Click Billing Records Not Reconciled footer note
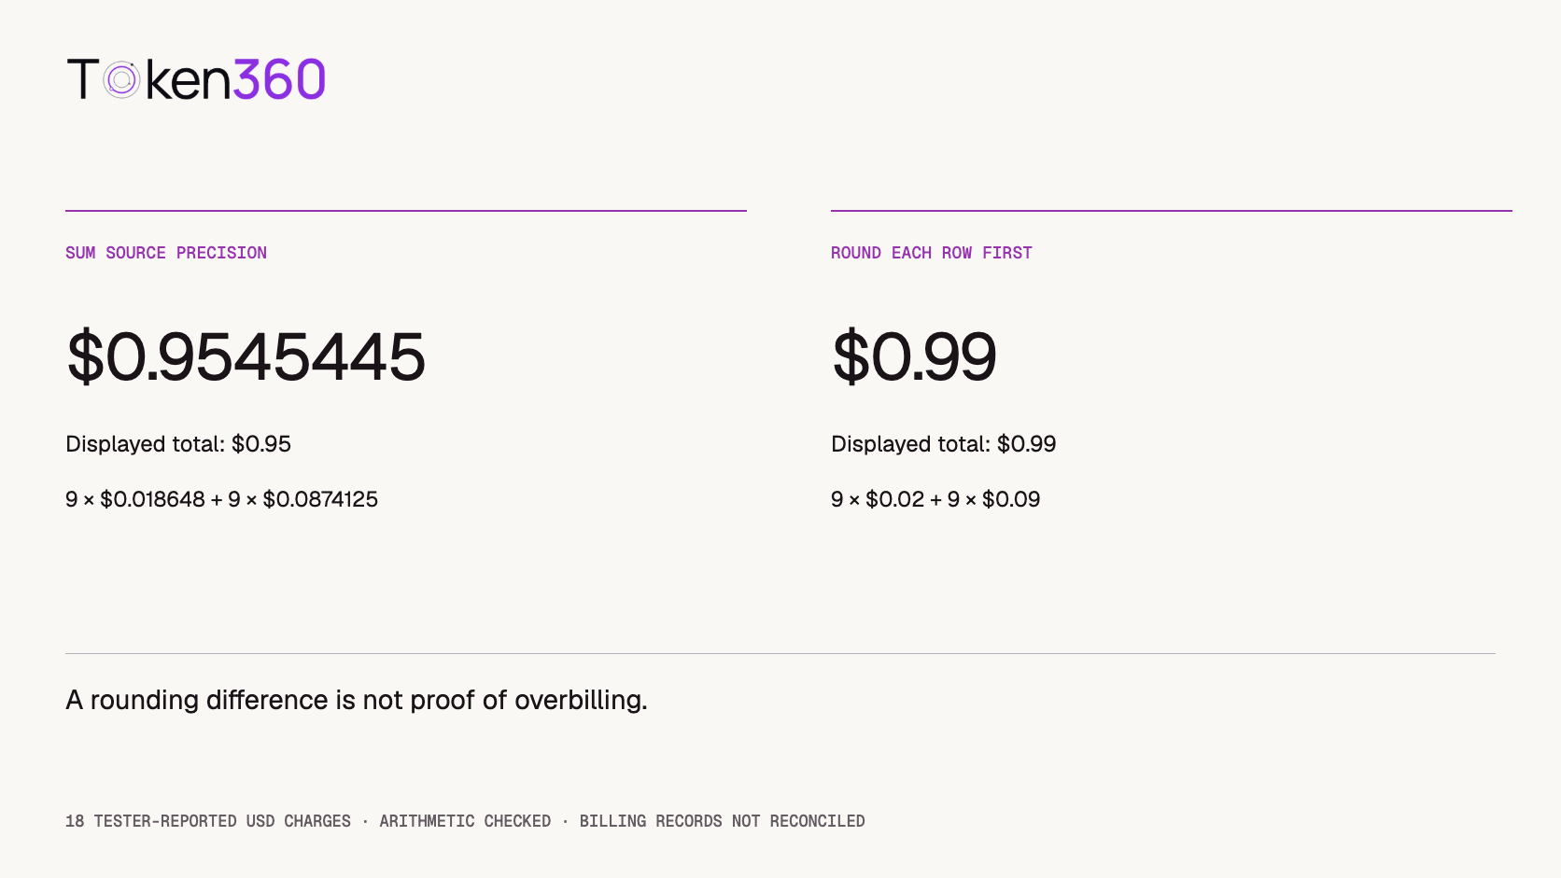 723,821
